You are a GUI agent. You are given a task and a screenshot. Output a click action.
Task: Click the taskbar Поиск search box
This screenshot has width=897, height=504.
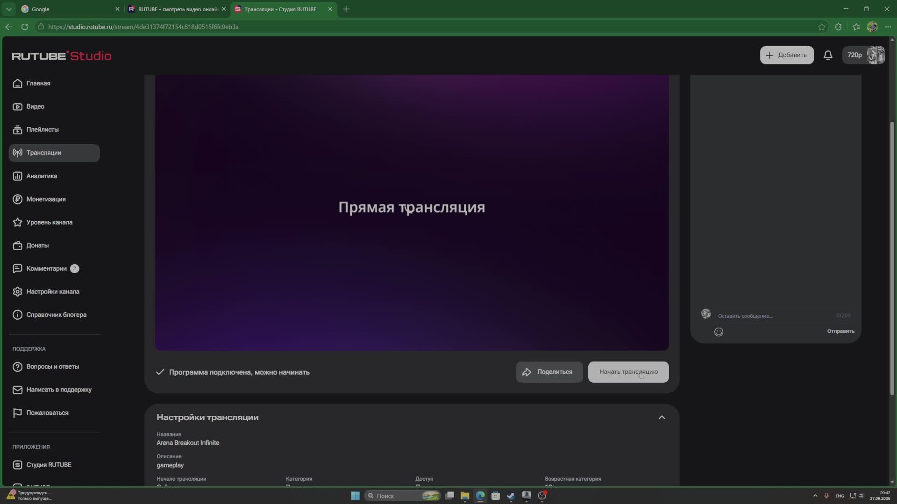point(403,496)
